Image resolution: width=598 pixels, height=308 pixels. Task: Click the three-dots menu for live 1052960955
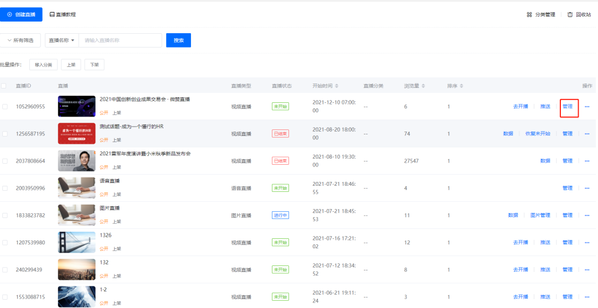point(587,107)
